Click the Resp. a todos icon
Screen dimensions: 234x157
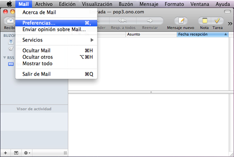pos(123,21)
